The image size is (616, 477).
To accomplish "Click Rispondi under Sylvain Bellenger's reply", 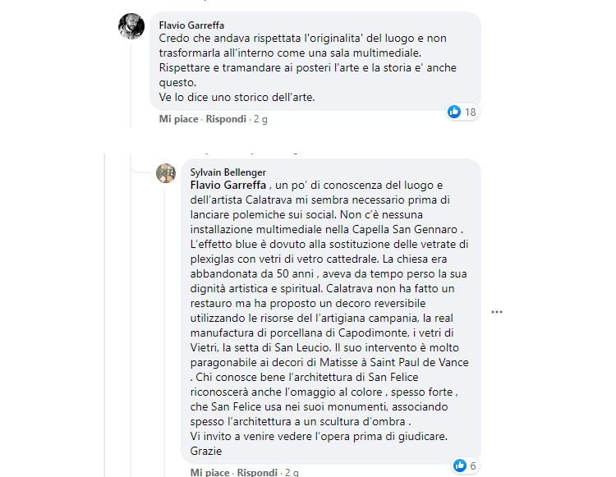I will click(x=256, y=473).
